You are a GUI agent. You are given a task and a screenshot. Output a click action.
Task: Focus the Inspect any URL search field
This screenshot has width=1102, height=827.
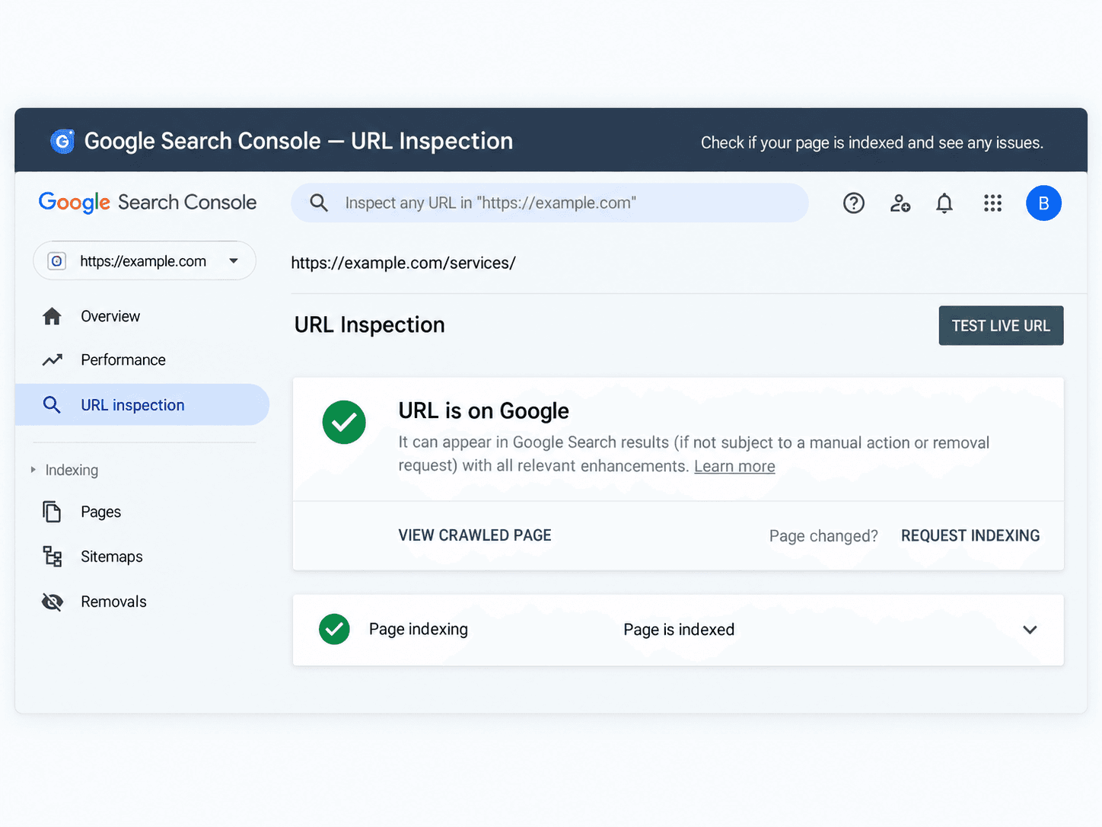pyautogui.click(x=549, y=203)
